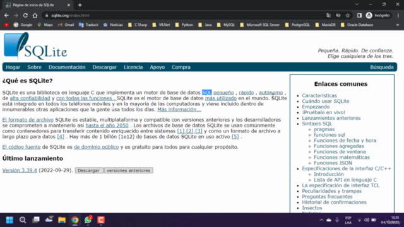The width and height of the screenshot is (404, 227).
Task: Open the Compra menu item
Action: (x=181, y=67)
